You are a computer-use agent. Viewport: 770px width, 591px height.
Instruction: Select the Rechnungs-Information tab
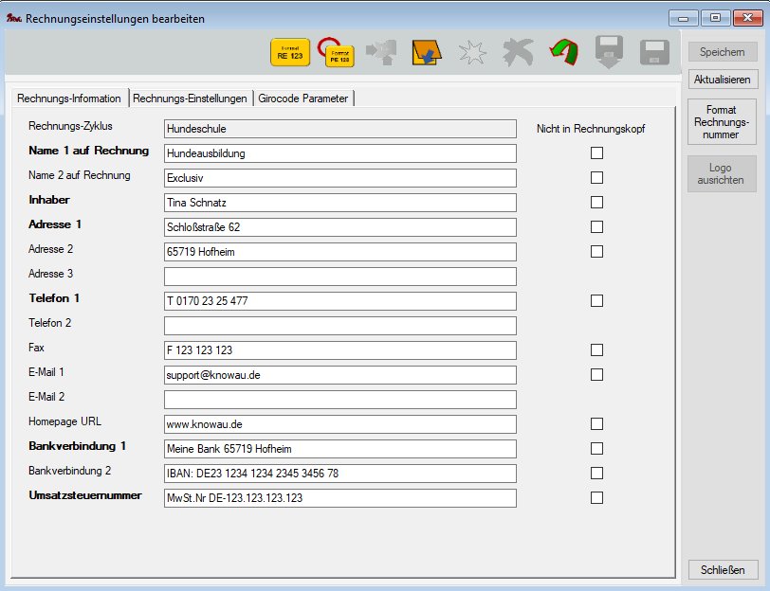69,98
